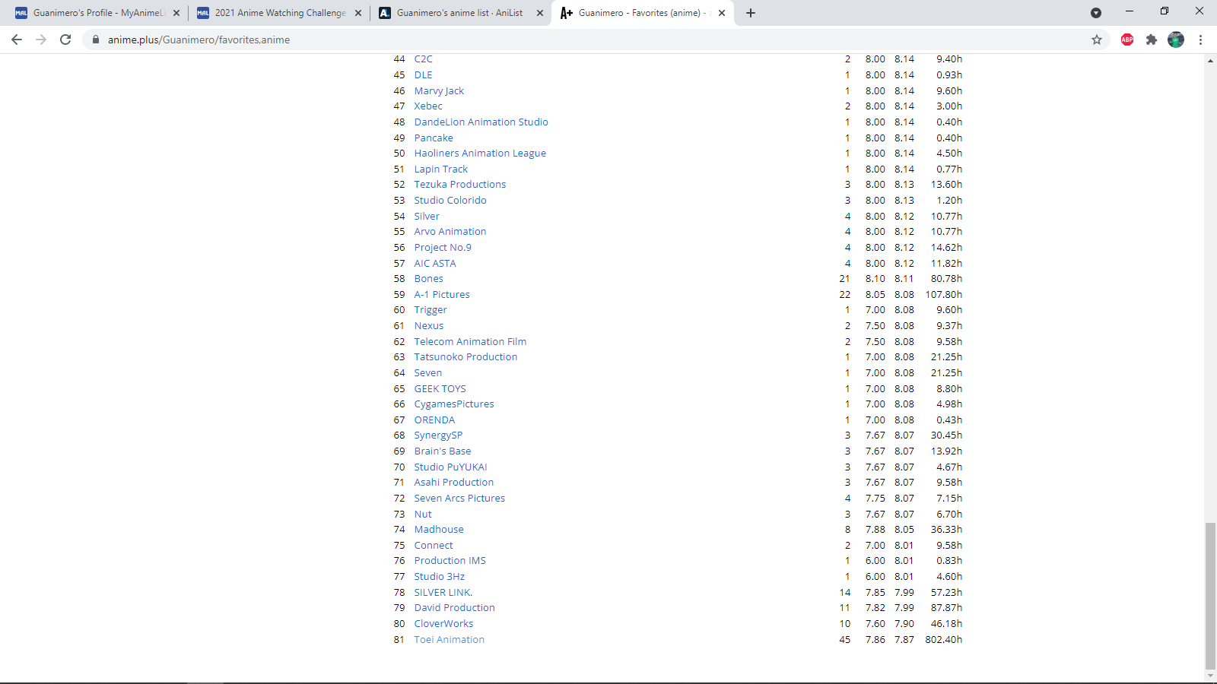This screenshot has width=1217, height=684.
Task: Open the Toei Animation link
Action: click(x=449, y=640)
